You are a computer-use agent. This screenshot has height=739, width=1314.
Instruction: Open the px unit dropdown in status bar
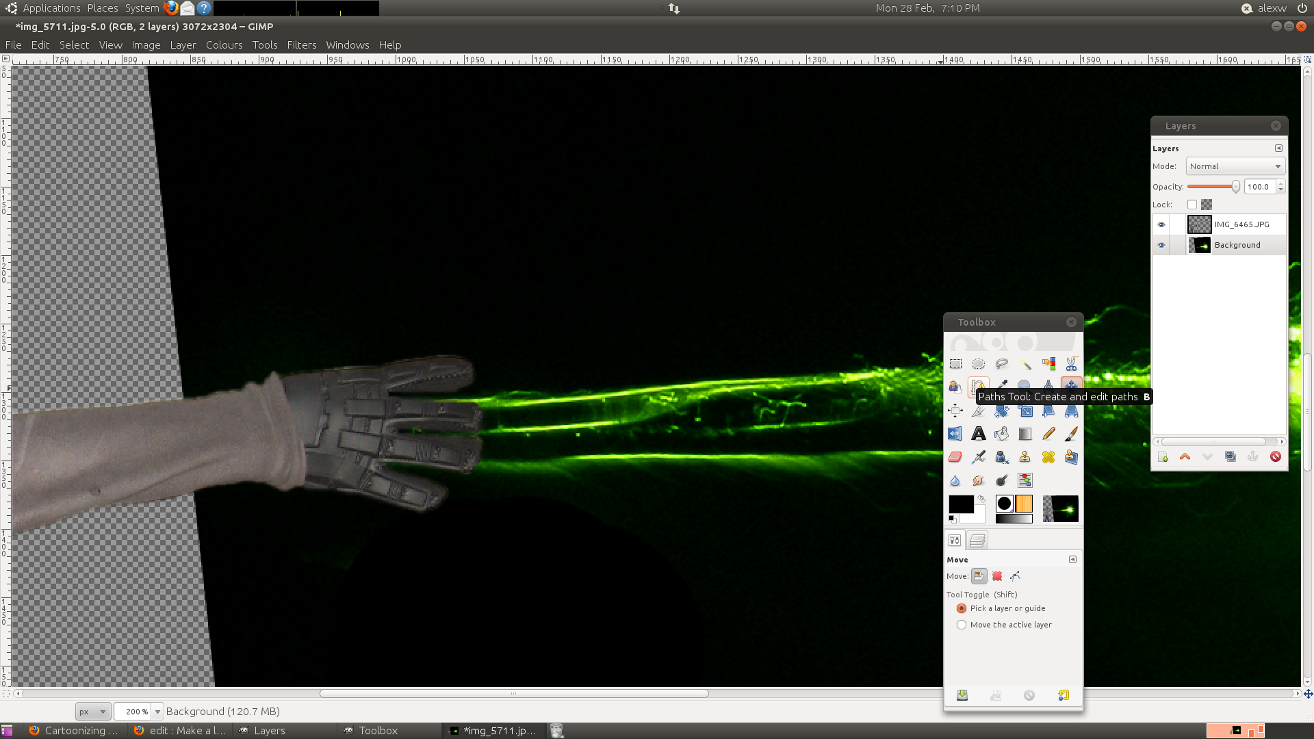click(x=92, y=712)
